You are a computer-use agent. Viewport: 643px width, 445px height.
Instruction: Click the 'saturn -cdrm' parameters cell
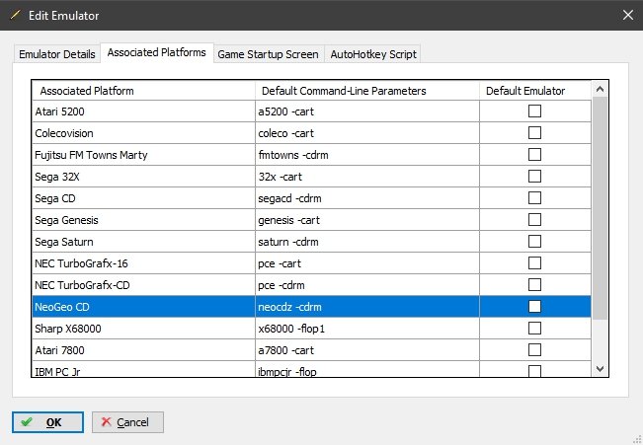pos(367,242)
